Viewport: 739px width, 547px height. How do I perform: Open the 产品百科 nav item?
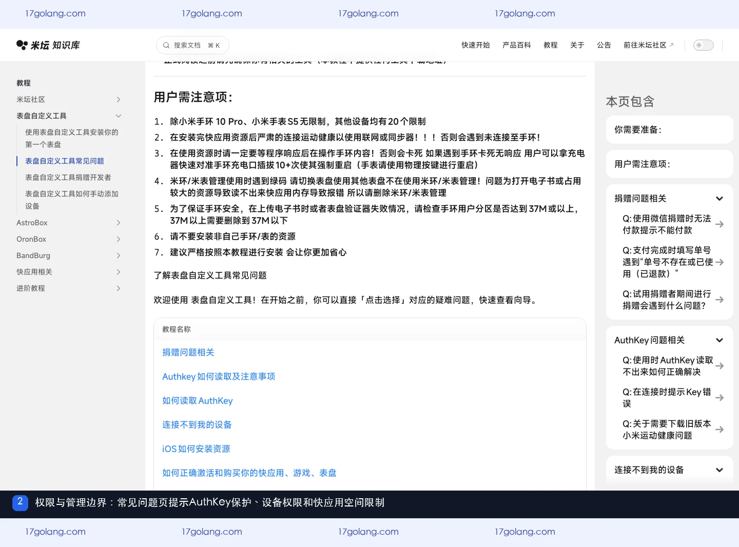517,45
